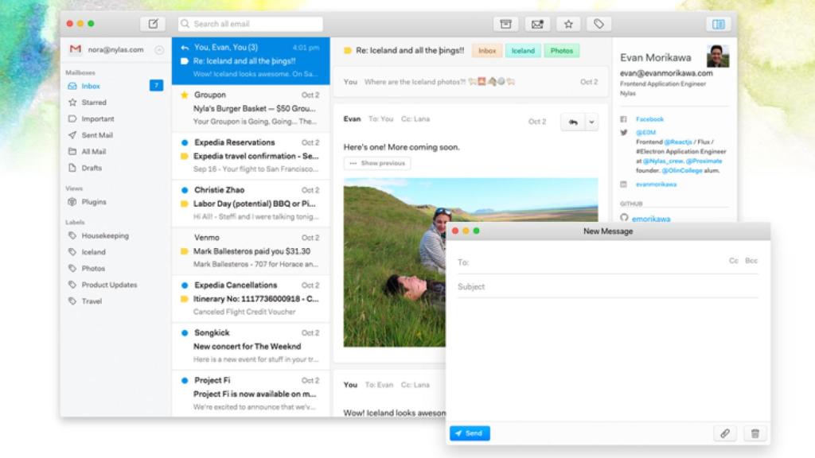The height and width of the screenshot is (458, 815).
Task: Click the archive icon in the toolbar
Action: point(505,24)
